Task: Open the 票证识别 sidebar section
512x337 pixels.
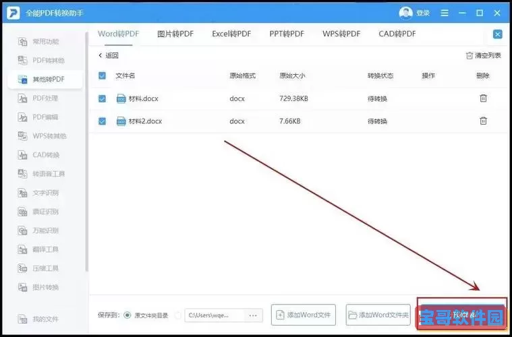Action: 38,212
